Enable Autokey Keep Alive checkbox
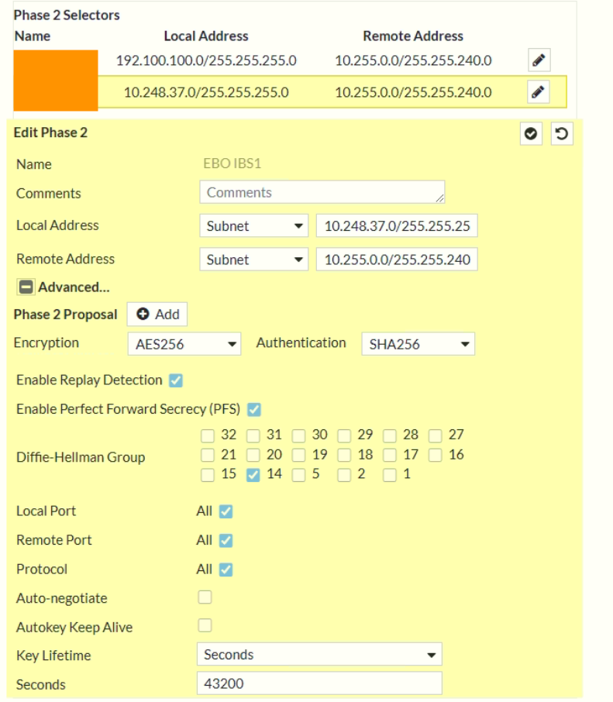The height and width of the screenshot is (702, 613). 205,625
